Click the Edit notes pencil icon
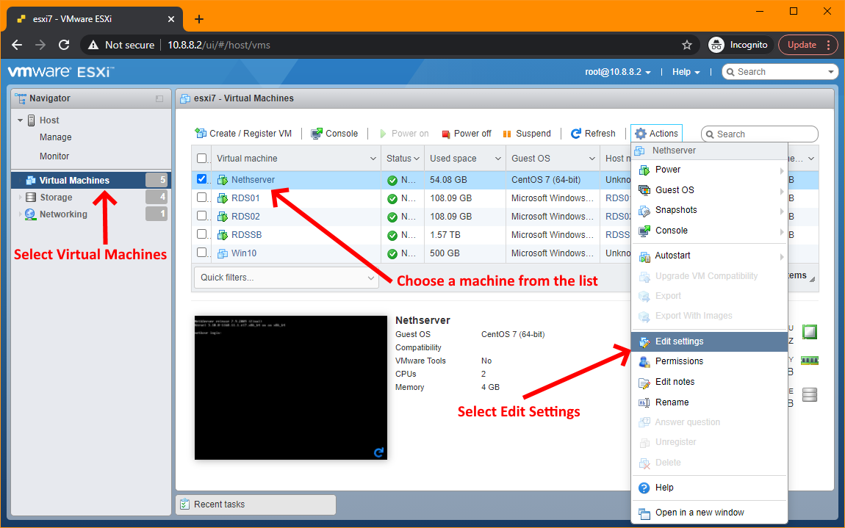Image resolution: width=845 pixels, height=528 pixels. click(x=644, y=383)
